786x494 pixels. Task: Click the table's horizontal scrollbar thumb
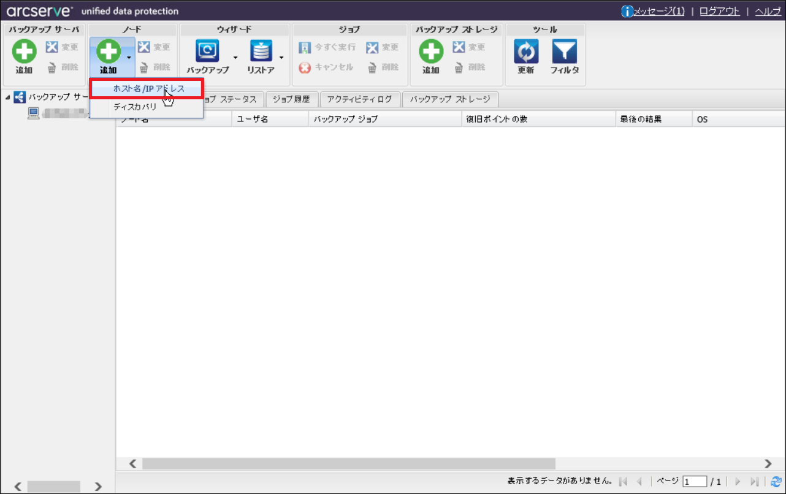coord(349,464)
